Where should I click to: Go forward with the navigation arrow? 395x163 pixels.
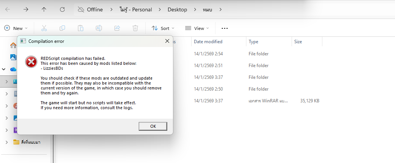(26, 9)
